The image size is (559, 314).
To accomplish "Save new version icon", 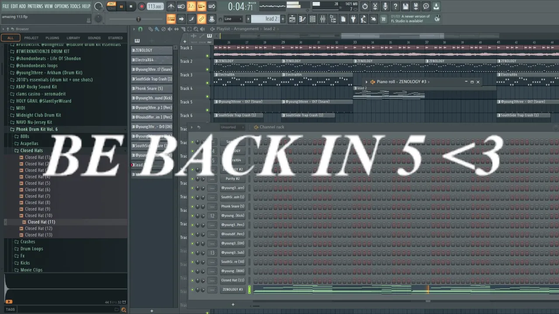I will (x=416, y=7).
